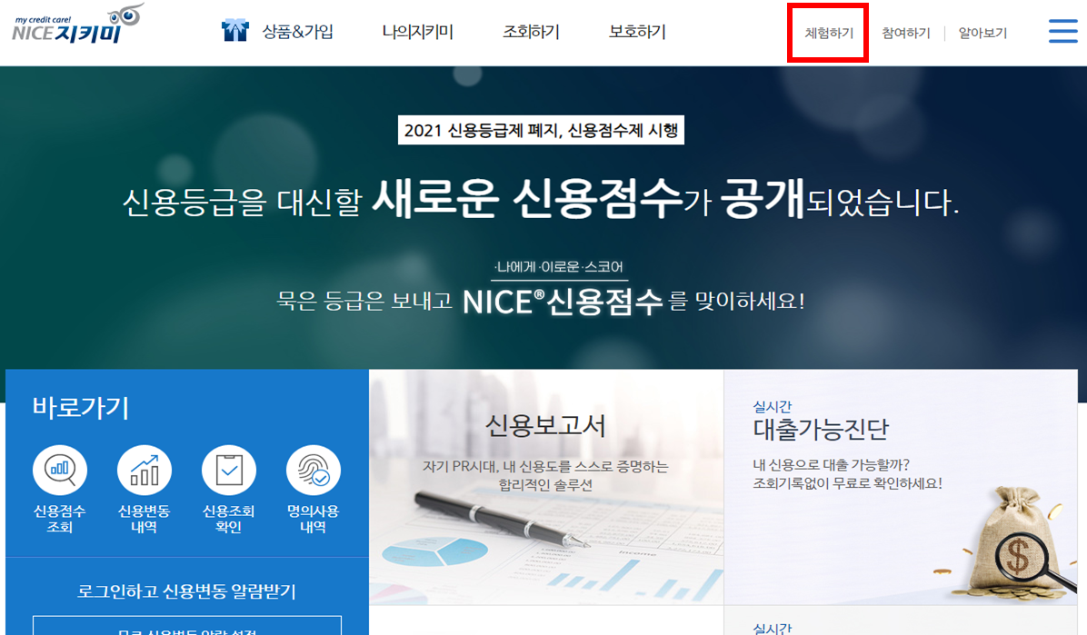Click the 나에게·이로운·스코어 text

tap(560, 267)
